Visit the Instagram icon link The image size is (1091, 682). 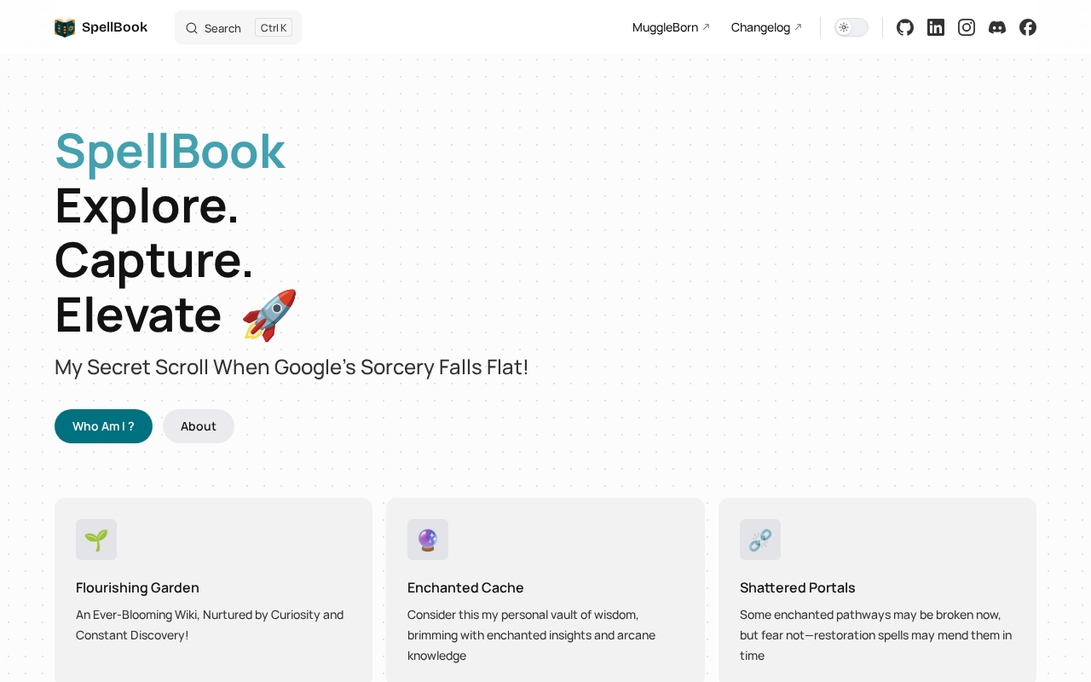967,27
